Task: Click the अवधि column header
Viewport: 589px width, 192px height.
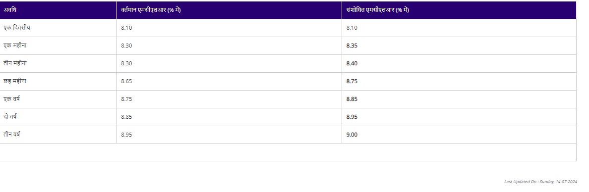Action: pos(10,10)
